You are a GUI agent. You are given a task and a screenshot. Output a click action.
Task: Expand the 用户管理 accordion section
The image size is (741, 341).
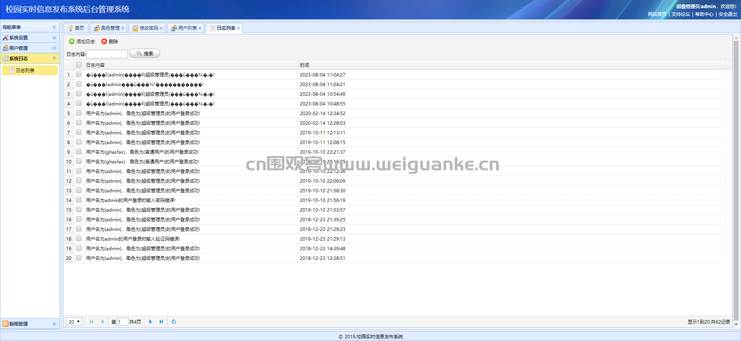54,48
